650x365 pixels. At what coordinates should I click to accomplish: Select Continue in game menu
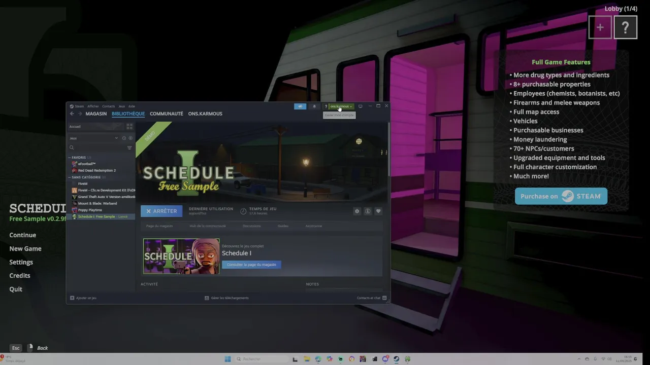[23, 235]
